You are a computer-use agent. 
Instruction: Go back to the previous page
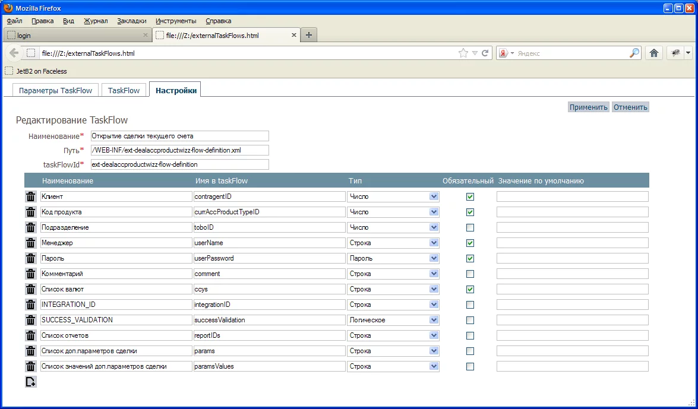[14, 53]
